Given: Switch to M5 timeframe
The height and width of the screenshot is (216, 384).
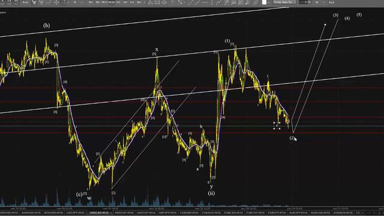Looking at the screenshot, I should pos(98,2).
